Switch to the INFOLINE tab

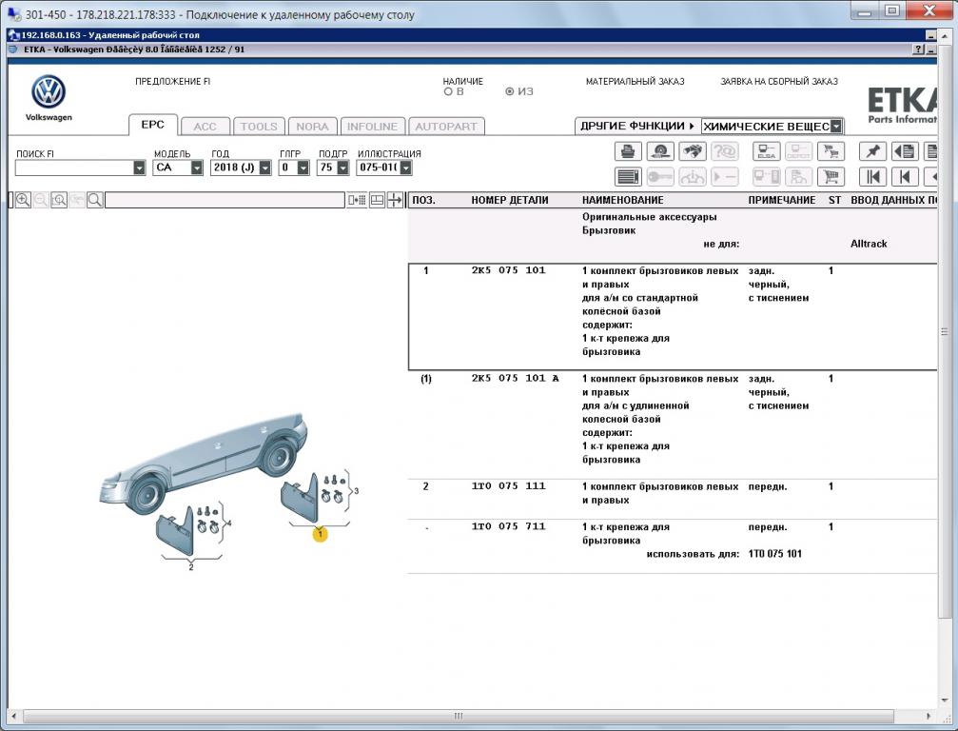(x=373, y=127)
